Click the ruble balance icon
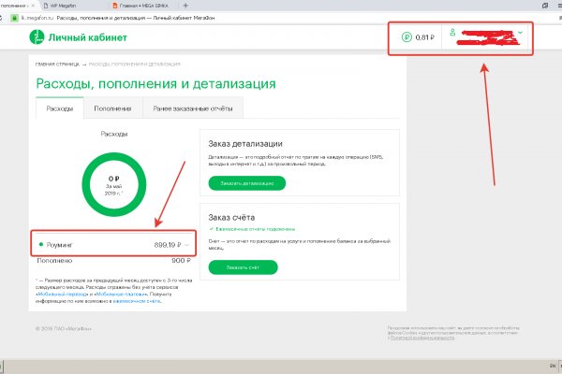This screenshot has width=562, height=374. 406,38
